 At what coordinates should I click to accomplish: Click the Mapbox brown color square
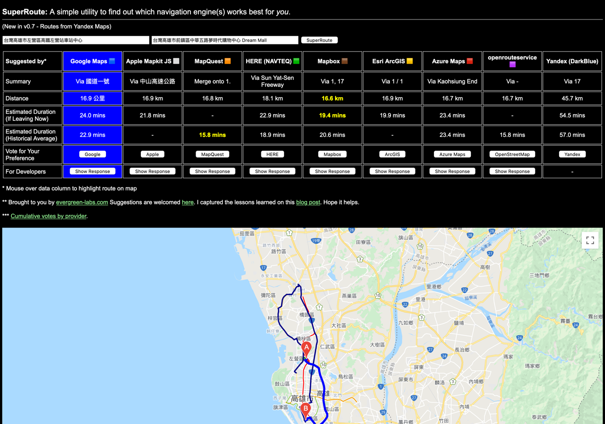click(x=345, y=61)
